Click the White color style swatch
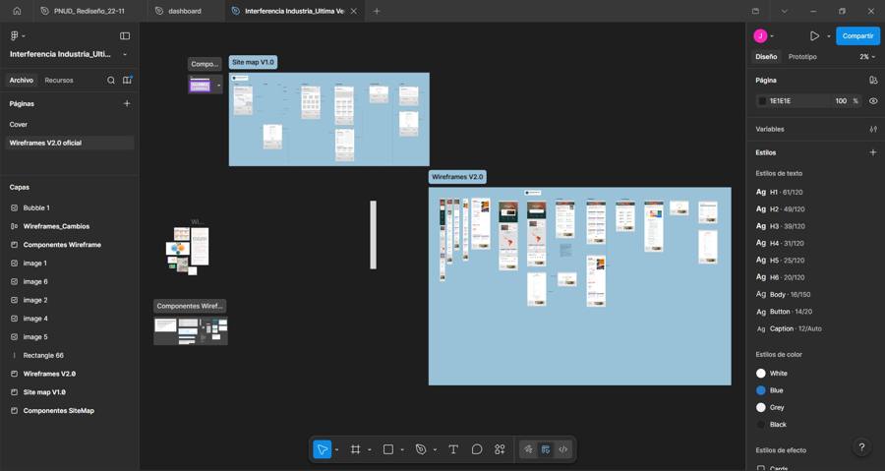 pos(761,374)
